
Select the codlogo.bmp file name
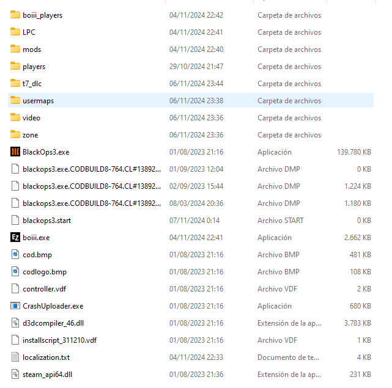(45, 272)
